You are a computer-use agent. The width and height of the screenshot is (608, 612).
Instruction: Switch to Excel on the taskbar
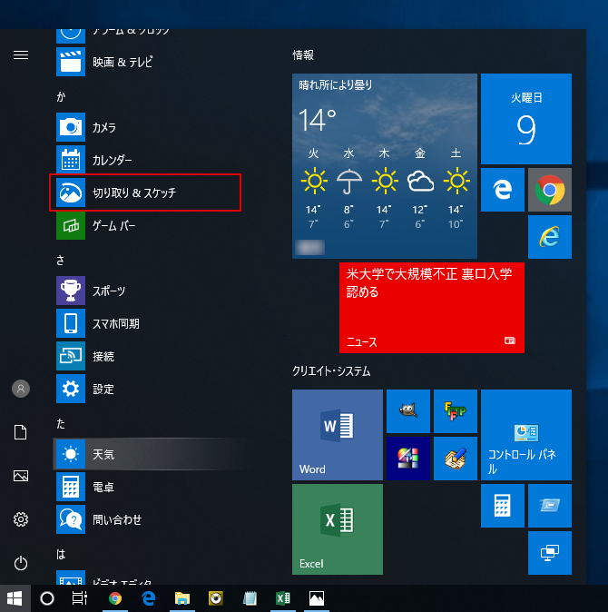point(283,598)
